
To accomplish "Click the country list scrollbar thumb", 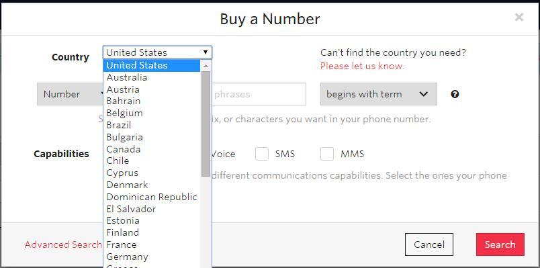I will click(206, 124).
